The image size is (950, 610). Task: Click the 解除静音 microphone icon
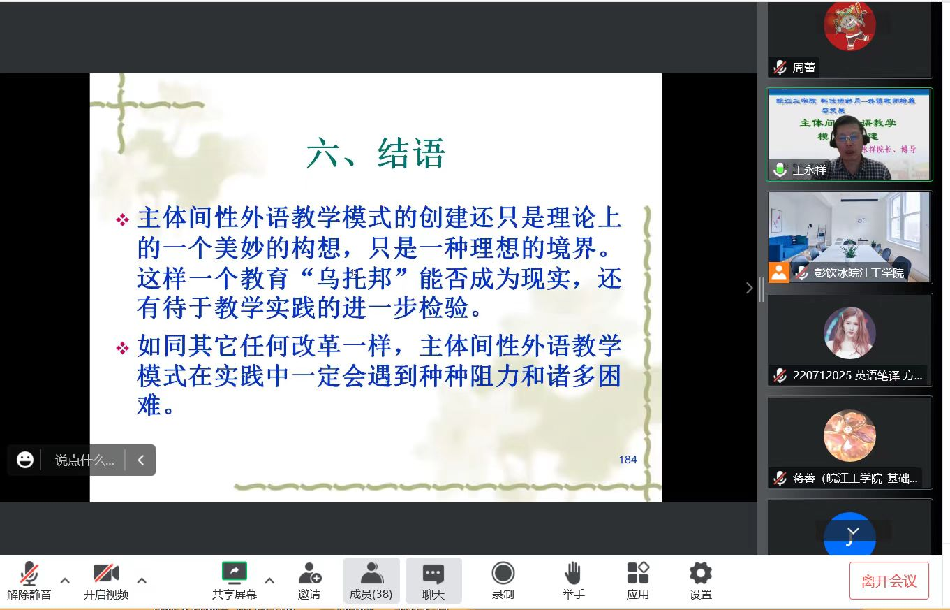point(29,574)
